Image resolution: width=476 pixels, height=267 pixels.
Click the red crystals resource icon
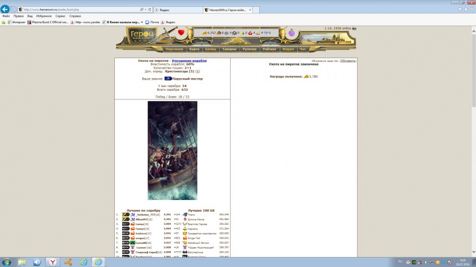pos(250,33)
